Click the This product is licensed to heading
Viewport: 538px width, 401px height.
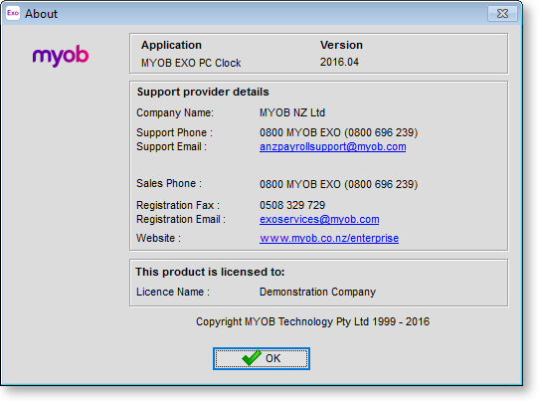coord(210,272)
